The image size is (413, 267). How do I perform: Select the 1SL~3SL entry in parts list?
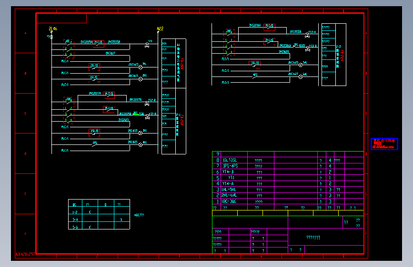[x=230, y=160]
